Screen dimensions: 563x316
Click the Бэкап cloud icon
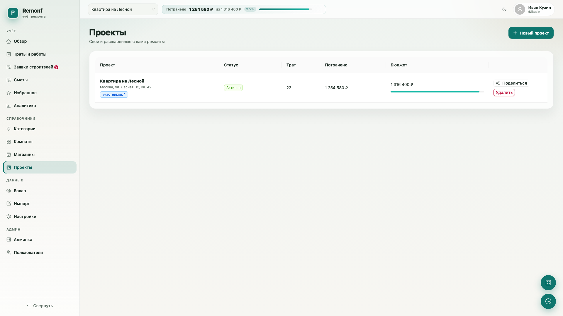pos(9,191)
